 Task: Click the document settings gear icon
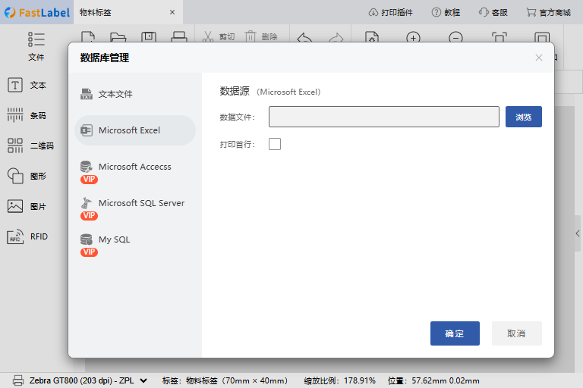pos(372,37)
